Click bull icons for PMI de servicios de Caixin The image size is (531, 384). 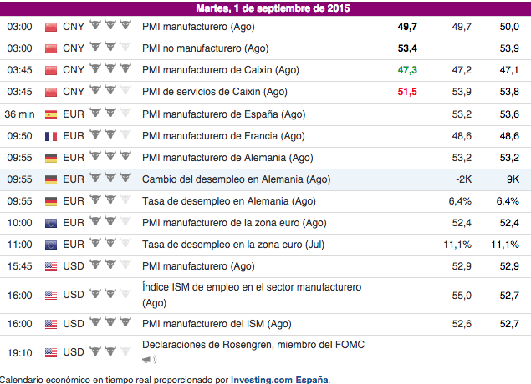[110, 92]
